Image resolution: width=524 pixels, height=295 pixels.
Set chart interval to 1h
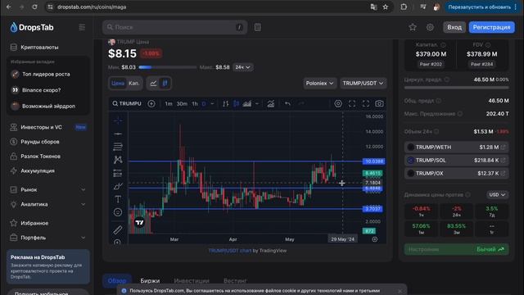pos(195,104)
